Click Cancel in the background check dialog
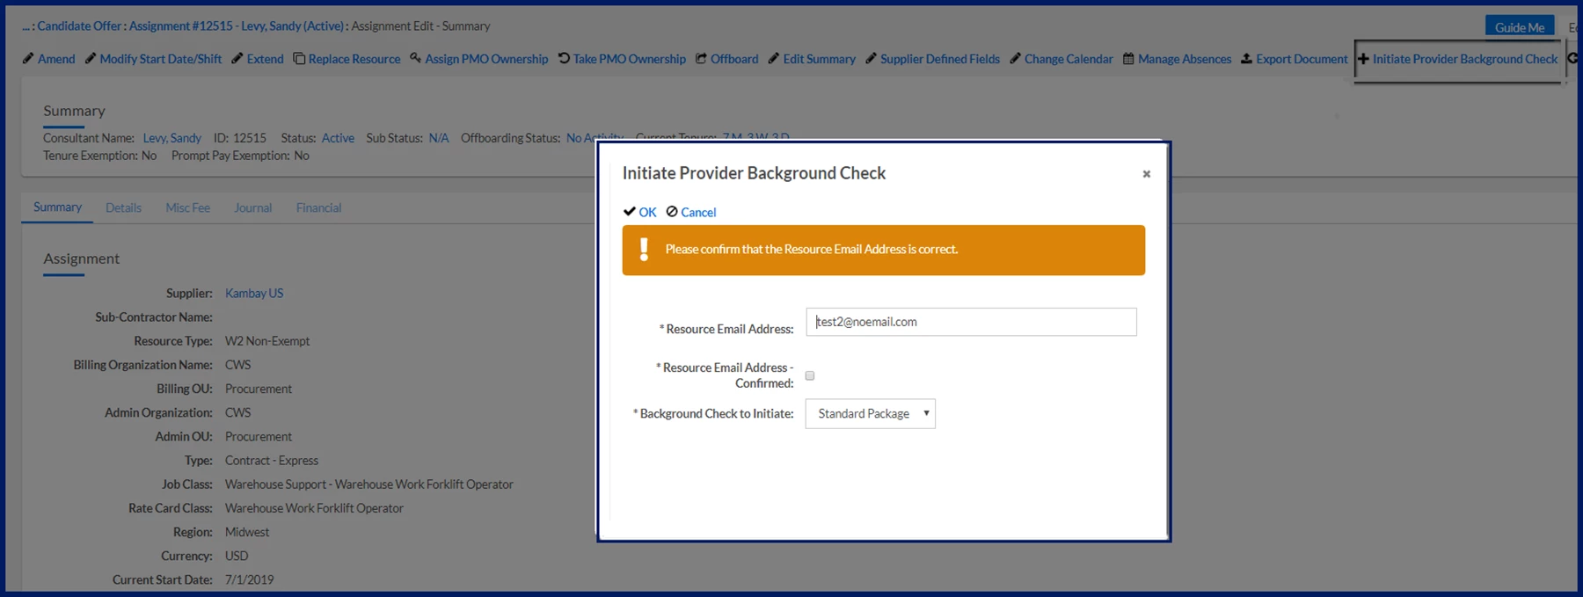The image size is (1583, 597). pos(698,212)
